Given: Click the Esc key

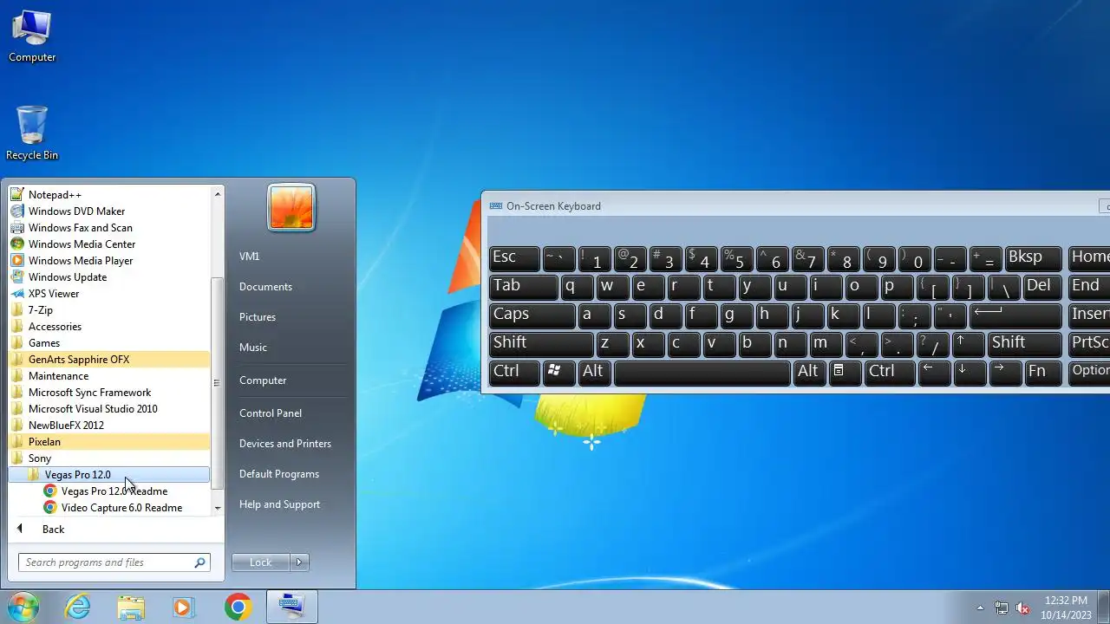Looking at the screenshot, I should click(x=514, y=257).
